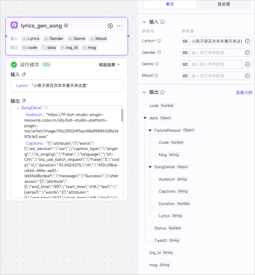
Task: Click the str. Mood input tag on node
Action: tap(98, 39)
